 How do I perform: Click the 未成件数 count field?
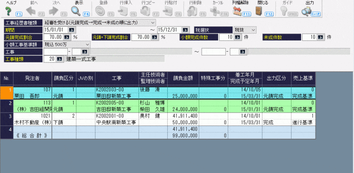pyautogui.click(x=310, y=37)
